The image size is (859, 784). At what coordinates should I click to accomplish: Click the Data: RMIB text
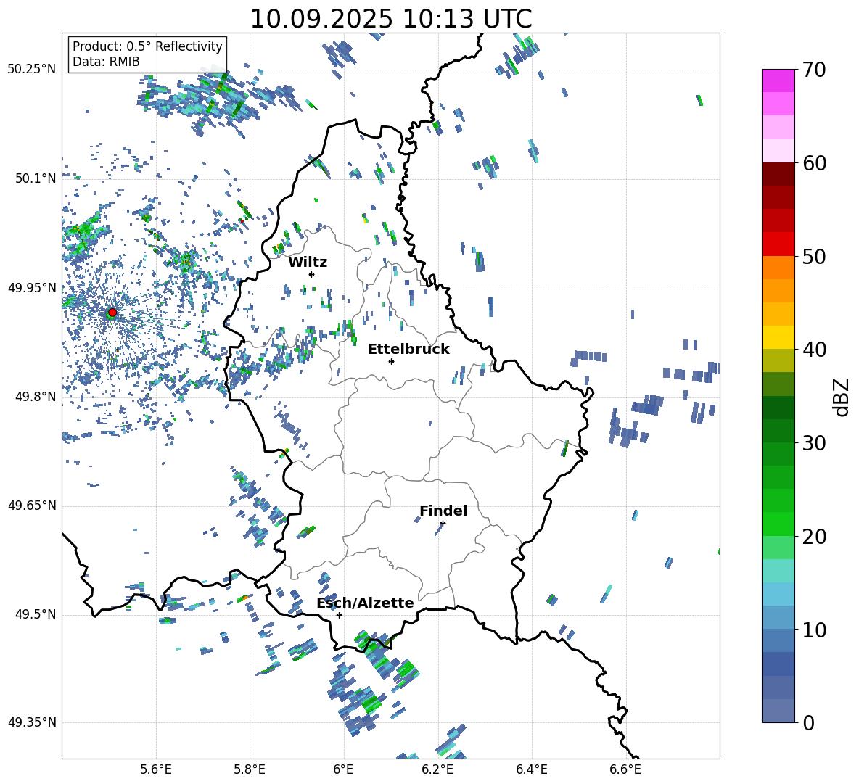(106, 62)
